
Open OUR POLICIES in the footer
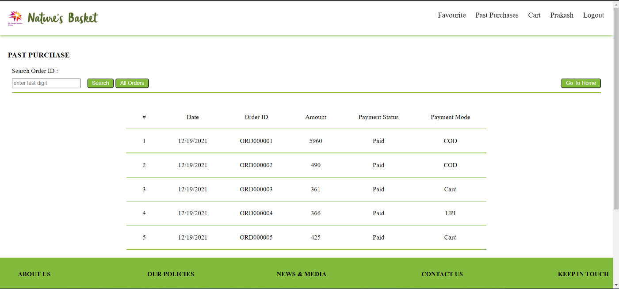pyautogui.click(x=171, y=274)
